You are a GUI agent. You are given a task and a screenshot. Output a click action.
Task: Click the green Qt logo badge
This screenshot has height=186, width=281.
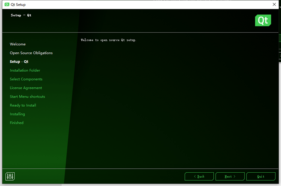click(263, 21)
